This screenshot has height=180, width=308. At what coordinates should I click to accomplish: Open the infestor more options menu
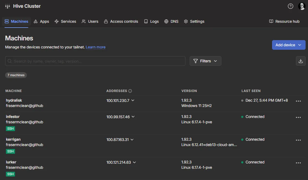coord(298,117)
